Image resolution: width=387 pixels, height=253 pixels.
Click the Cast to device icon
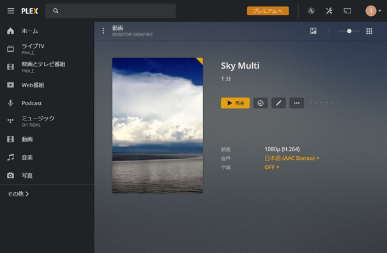[347, 11]
